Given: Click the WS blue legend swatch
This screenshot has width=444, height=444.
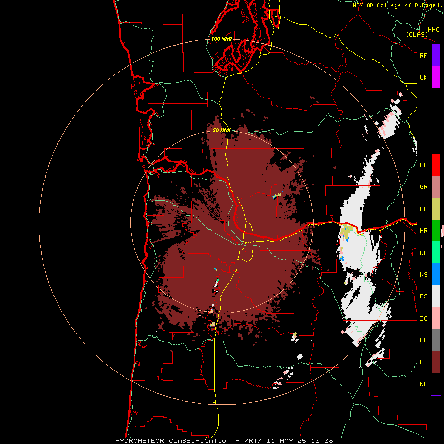Looking at the screenshot, I should tap(436, 274).
